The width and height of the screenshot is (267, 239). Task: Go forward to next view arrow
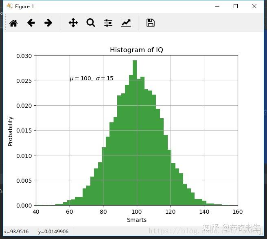[x=48, y=23]
